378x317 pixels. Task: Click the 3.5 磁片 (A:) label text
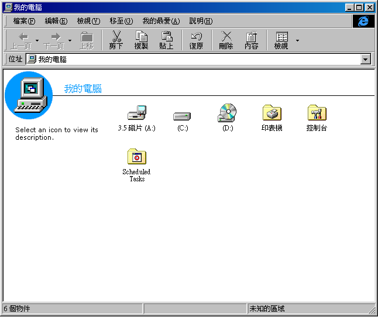(136, 128)
